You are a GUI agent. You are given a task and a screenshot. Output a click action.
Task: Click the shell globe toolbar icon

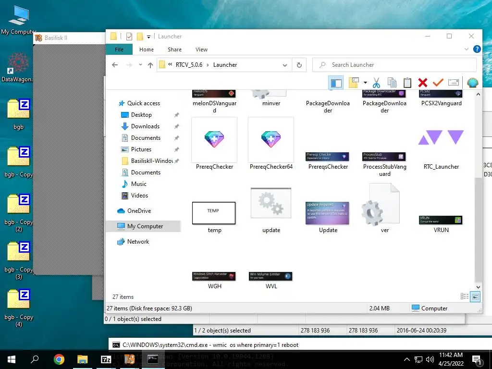click(x=473, y=83)
